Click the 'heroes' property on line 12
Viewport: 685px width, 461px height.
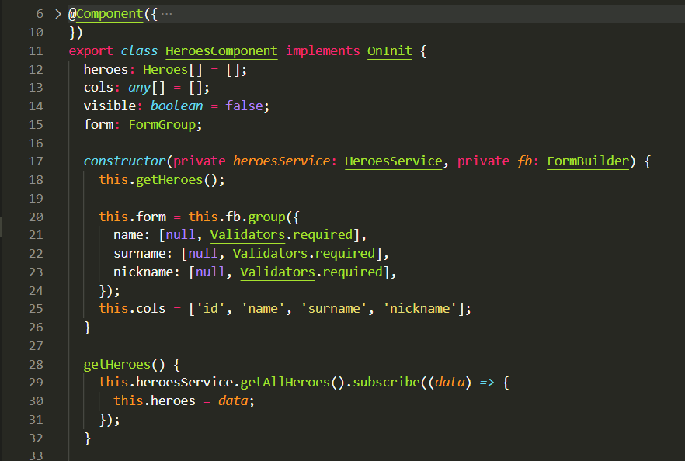tap(106, 69)
